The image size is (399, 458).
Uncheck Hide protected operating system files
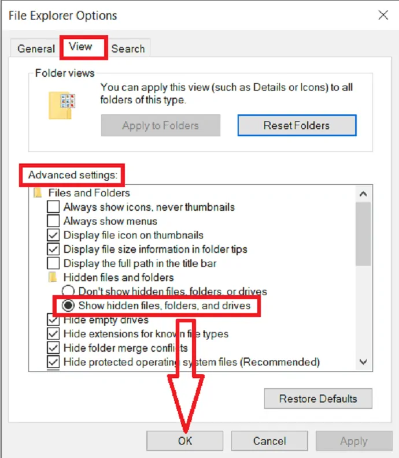53,362
